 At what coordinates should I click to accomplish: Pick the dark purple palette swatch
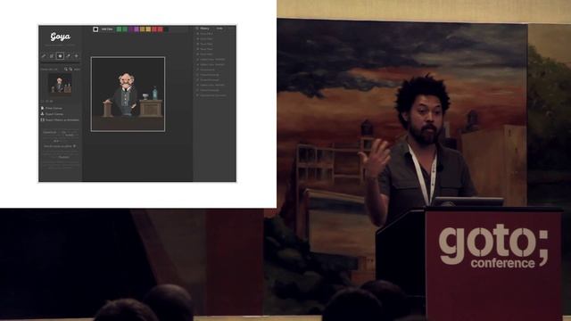pyautogui.click(x=131, y=29)
